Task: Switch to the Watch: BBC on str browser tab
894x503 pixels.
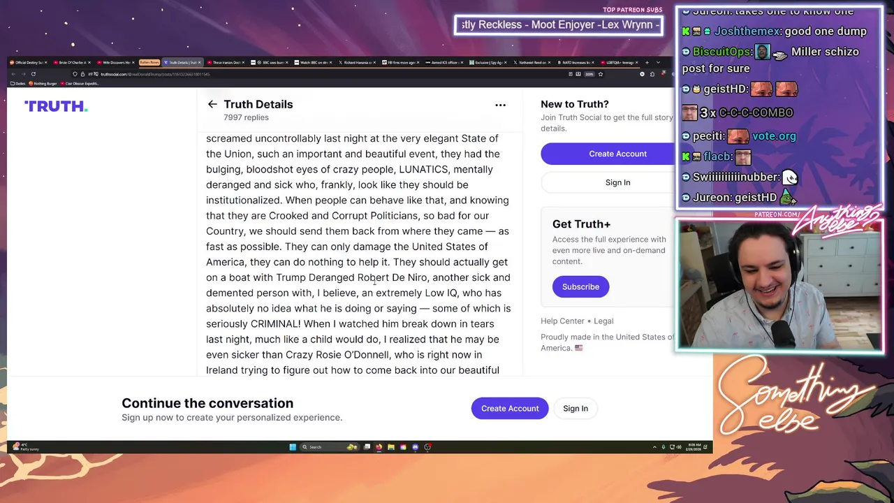Action: tap(314, 62)
